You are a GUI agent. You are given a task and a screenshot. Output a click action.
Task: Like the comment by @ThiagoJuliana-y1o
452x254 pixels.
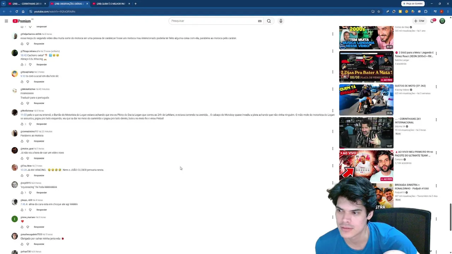pos(22,65)
